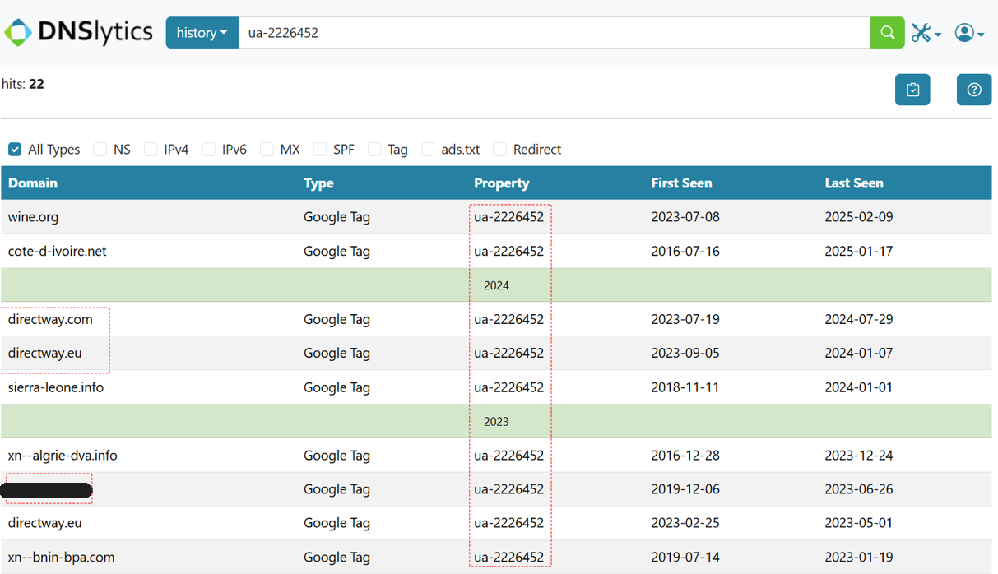Enable the NS filter checkbox
The height and width of the screenshot is (574, 998).
(100, 149)
